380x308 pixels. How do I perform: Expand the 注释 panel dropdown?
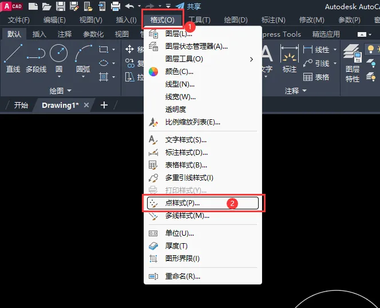click(304, 91)
